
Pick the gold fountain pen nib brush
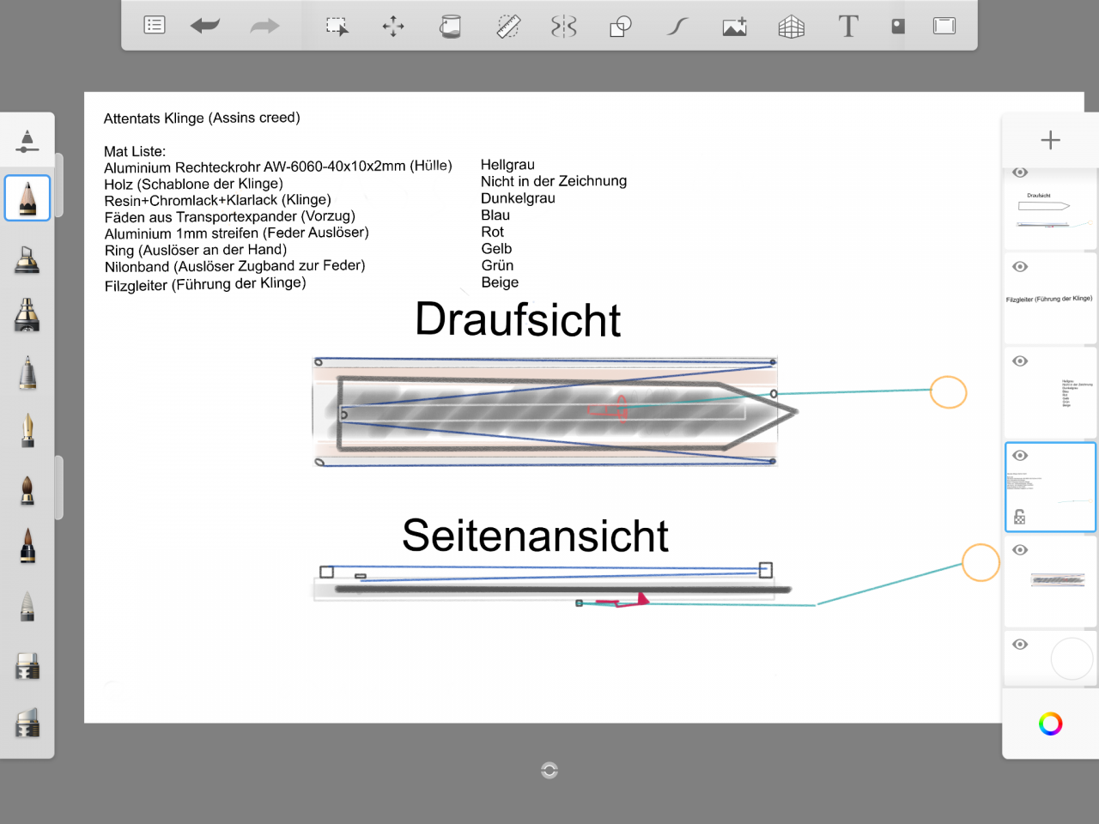click(x=27, y=430)
